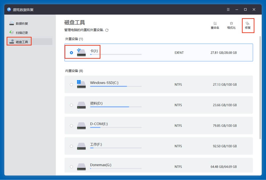Viewport: 266px width, 180px height.
Task: Open the hamburger menu in title bar
Action: click(x=228, y=10)
